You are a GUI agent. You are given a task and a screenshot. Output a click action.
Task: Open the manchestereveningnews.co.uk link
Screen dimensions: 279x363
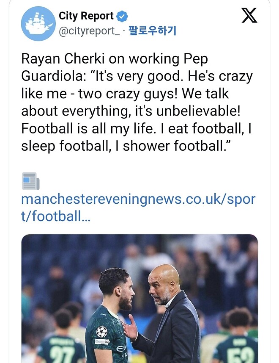click(x=138, y=199)
